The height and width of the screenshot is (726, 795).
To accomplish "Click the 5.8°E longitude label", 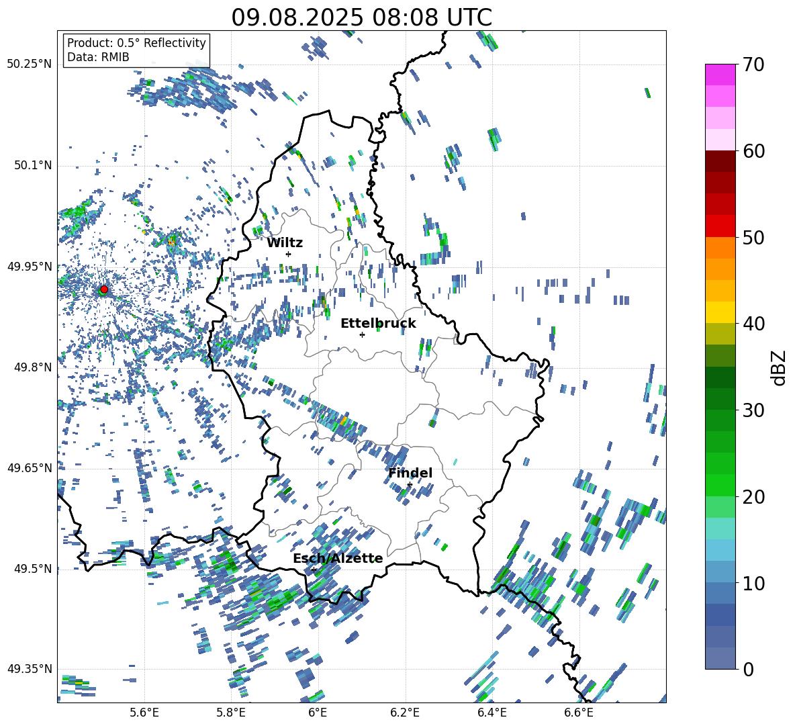I will [231, 713].
